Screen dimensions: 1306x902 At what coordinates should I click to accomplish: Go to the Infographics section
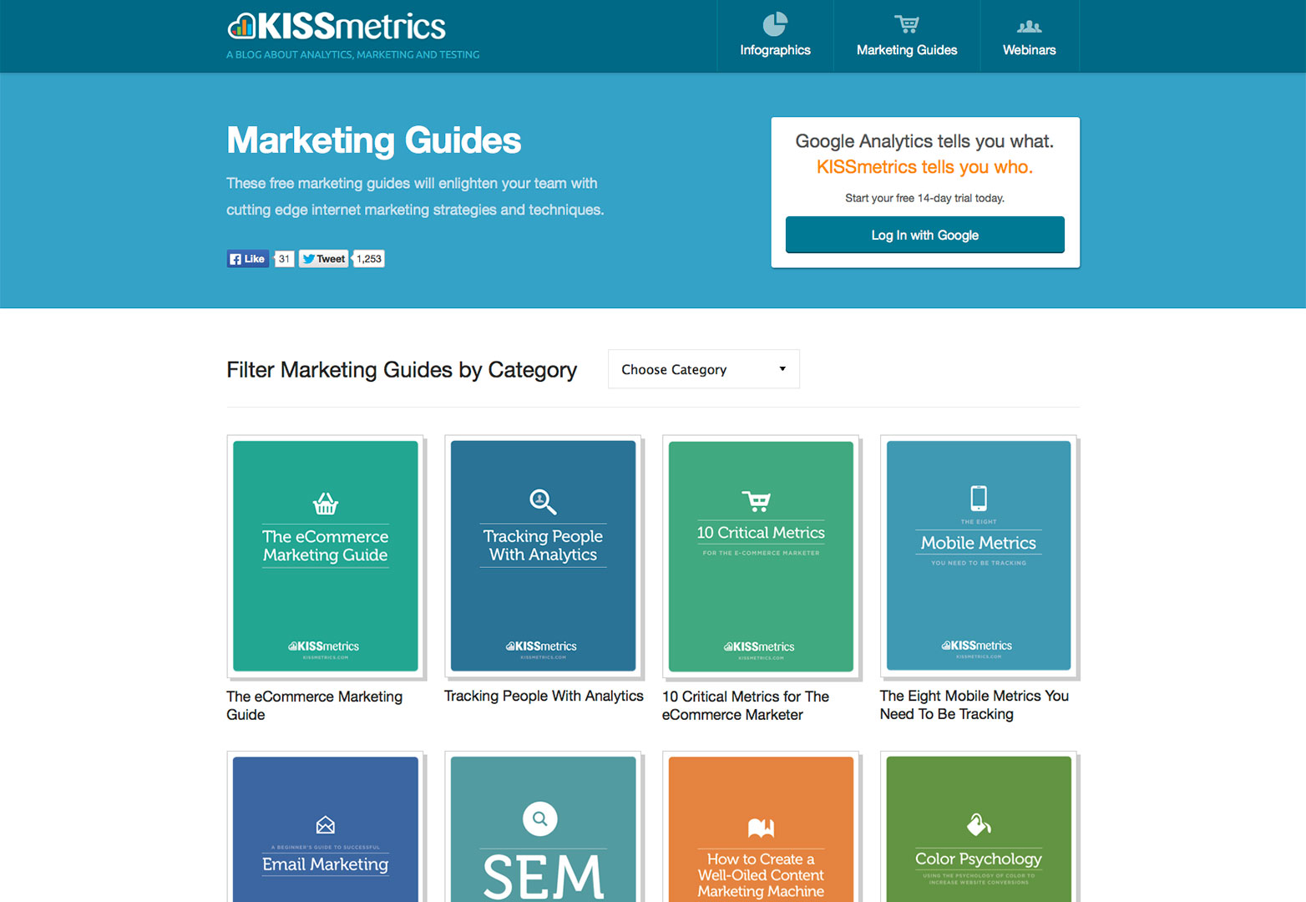(775, 37)
